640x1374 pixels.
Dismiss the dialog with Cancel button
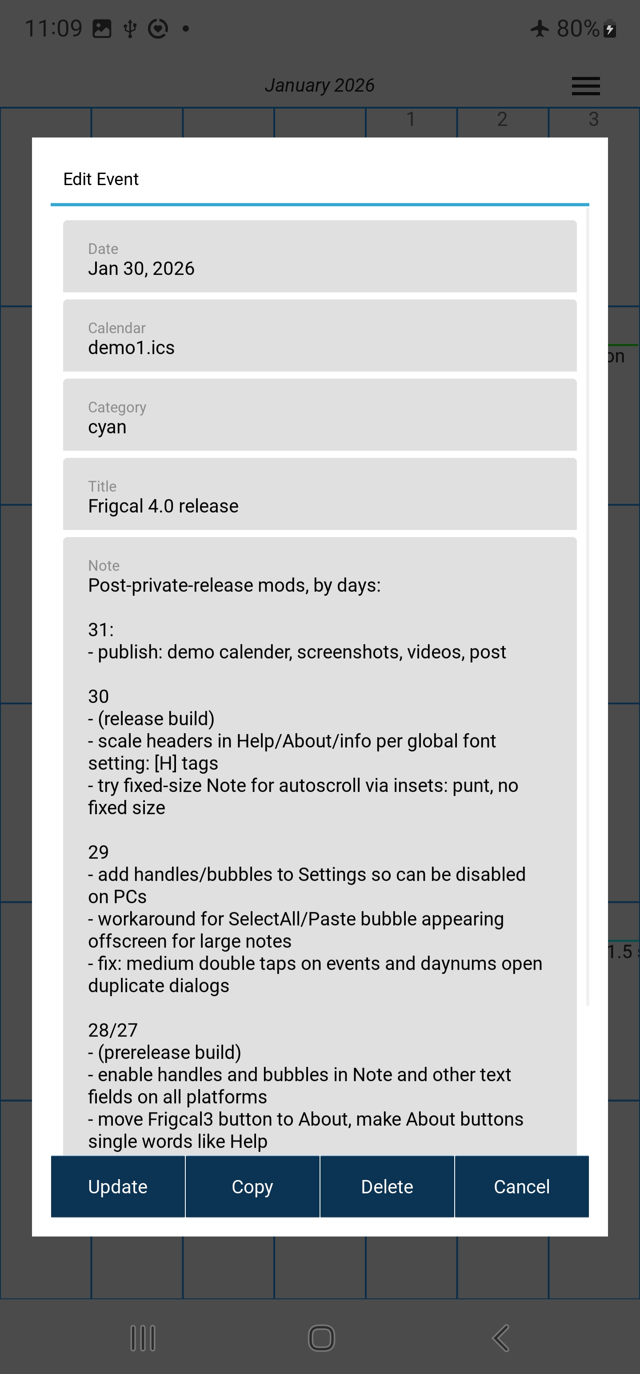point(522,1187)
